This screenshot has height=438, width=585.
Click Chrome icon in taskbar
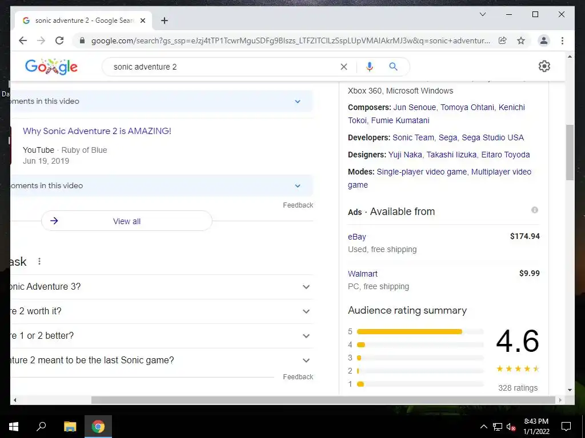point(98,427)
